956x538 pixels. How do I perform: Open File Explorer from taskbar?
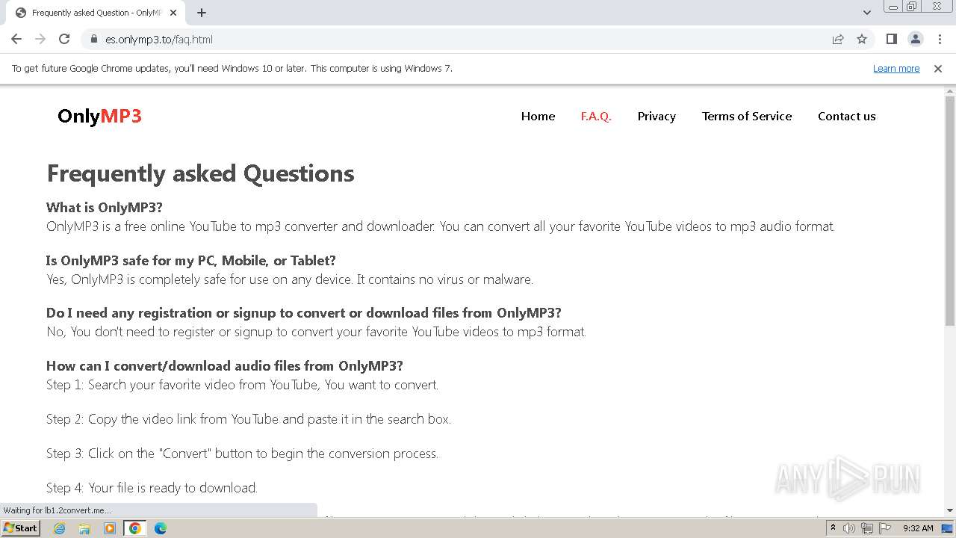(84, 528)
